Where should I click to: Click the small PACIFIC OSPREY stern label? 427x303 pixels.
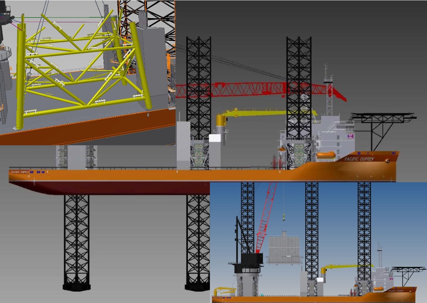pyautogui.click(x=20, y=172)
